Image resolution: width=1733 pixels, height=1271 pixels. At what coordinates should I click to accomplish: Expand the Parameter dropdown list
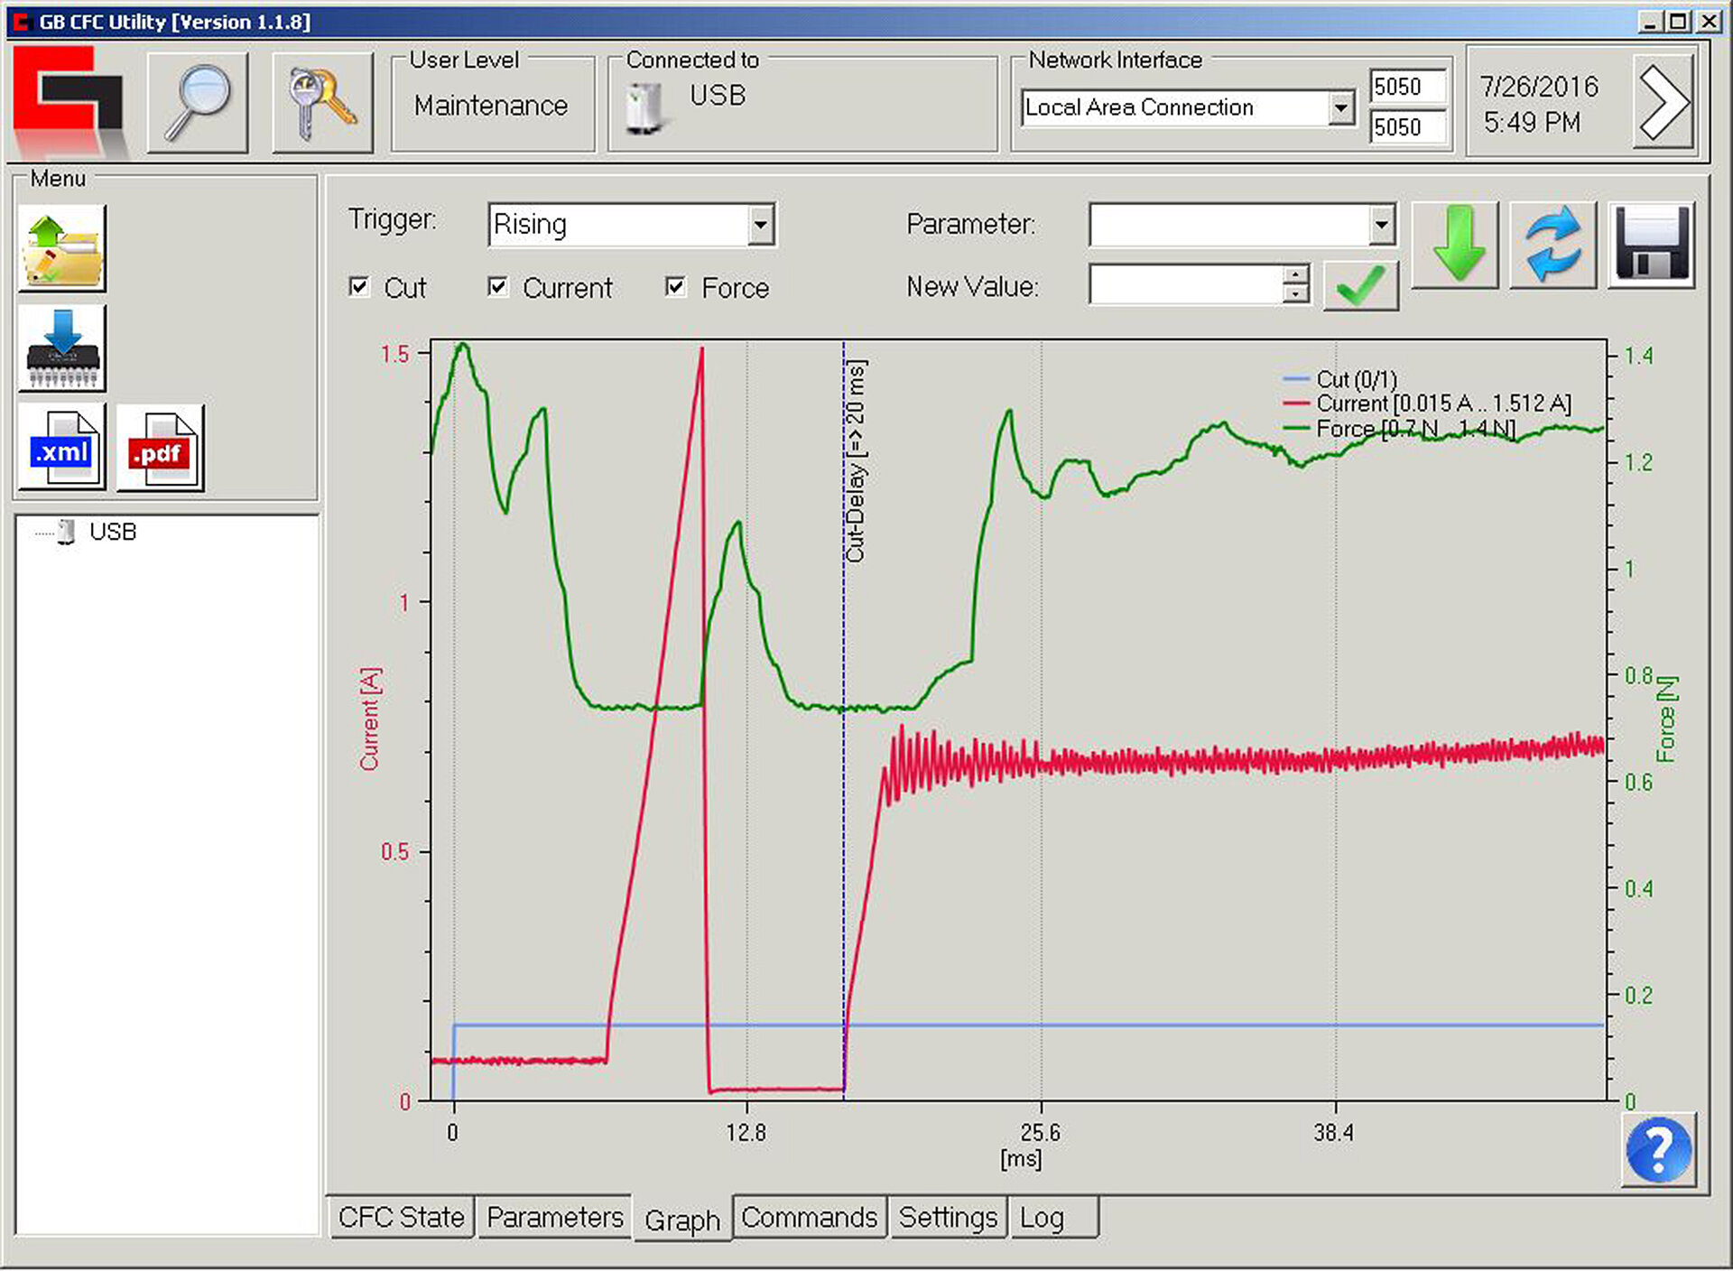[1381, 225]
